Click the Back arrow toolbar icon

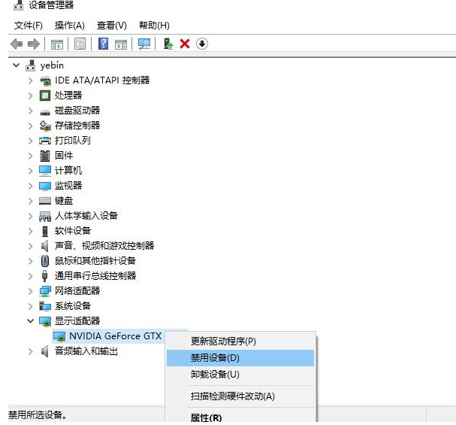[x=17, y=44]
